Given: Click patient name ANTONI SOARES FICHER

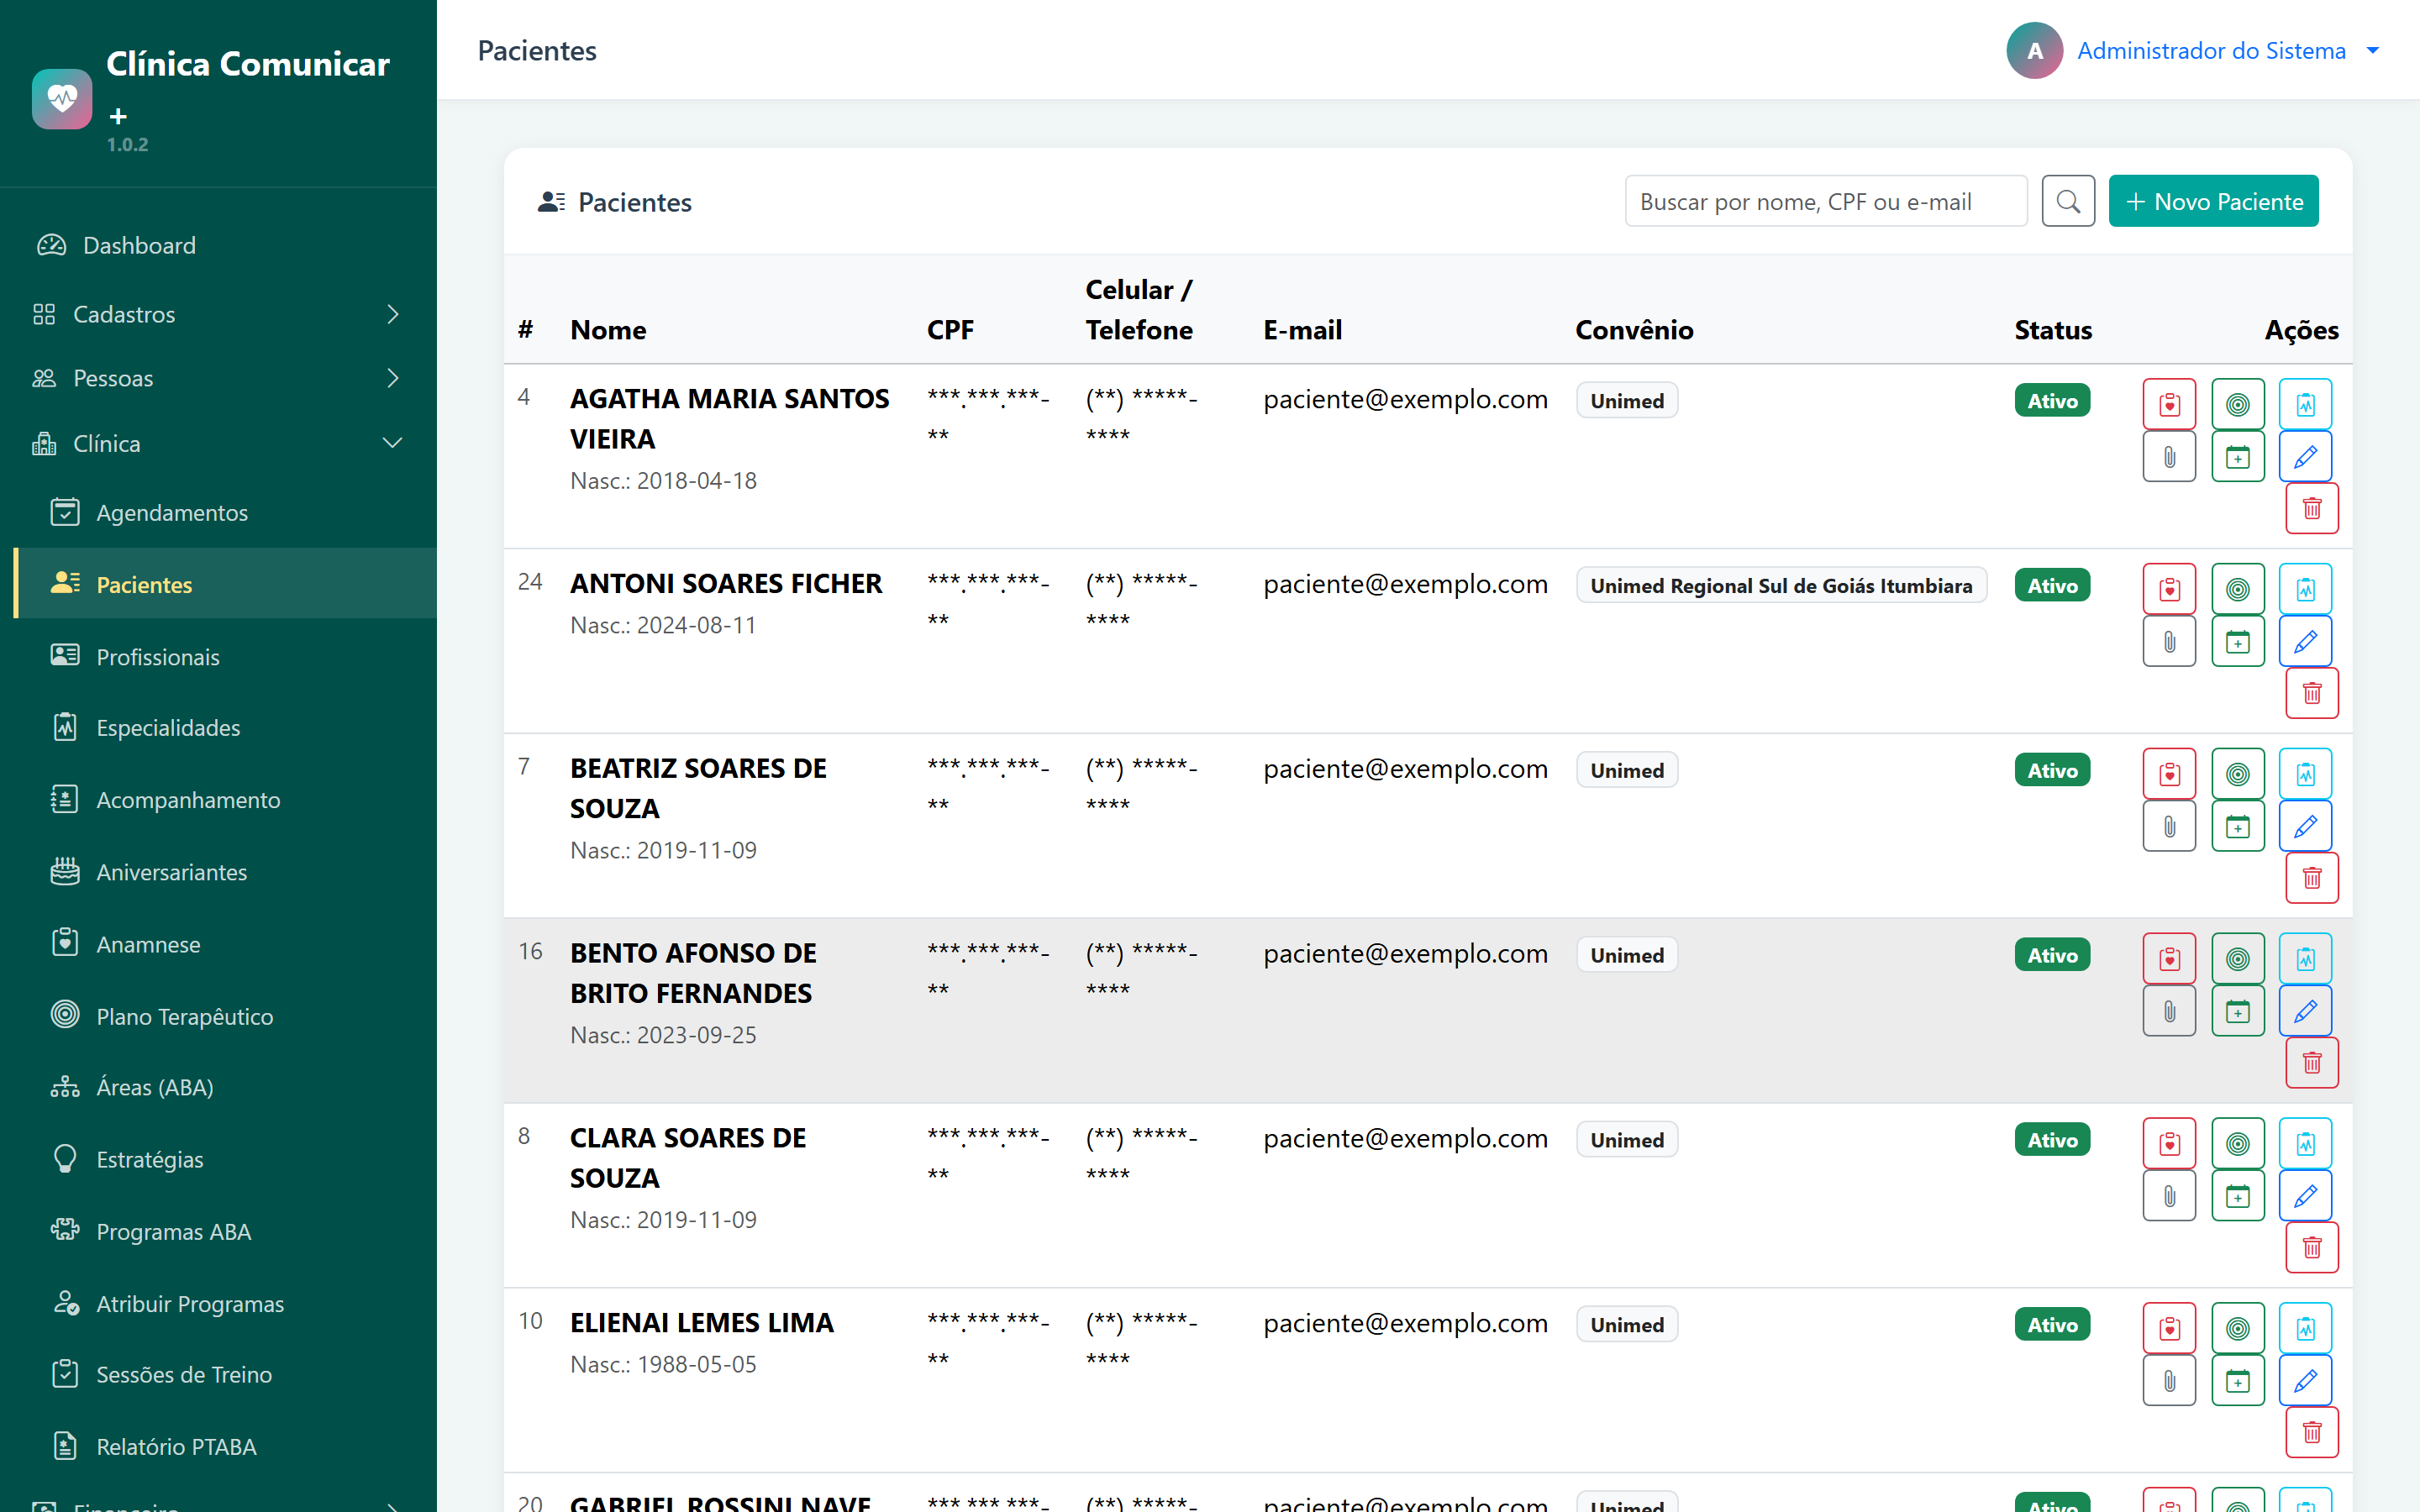Looking at the screenshot, I should click(x=726, y=584).
